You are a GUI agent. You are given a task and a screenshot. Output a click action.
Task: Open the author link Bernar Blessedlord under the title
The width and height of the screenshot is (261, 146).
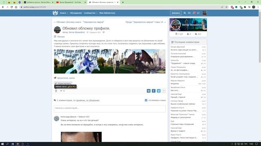[x=77, y=32]
